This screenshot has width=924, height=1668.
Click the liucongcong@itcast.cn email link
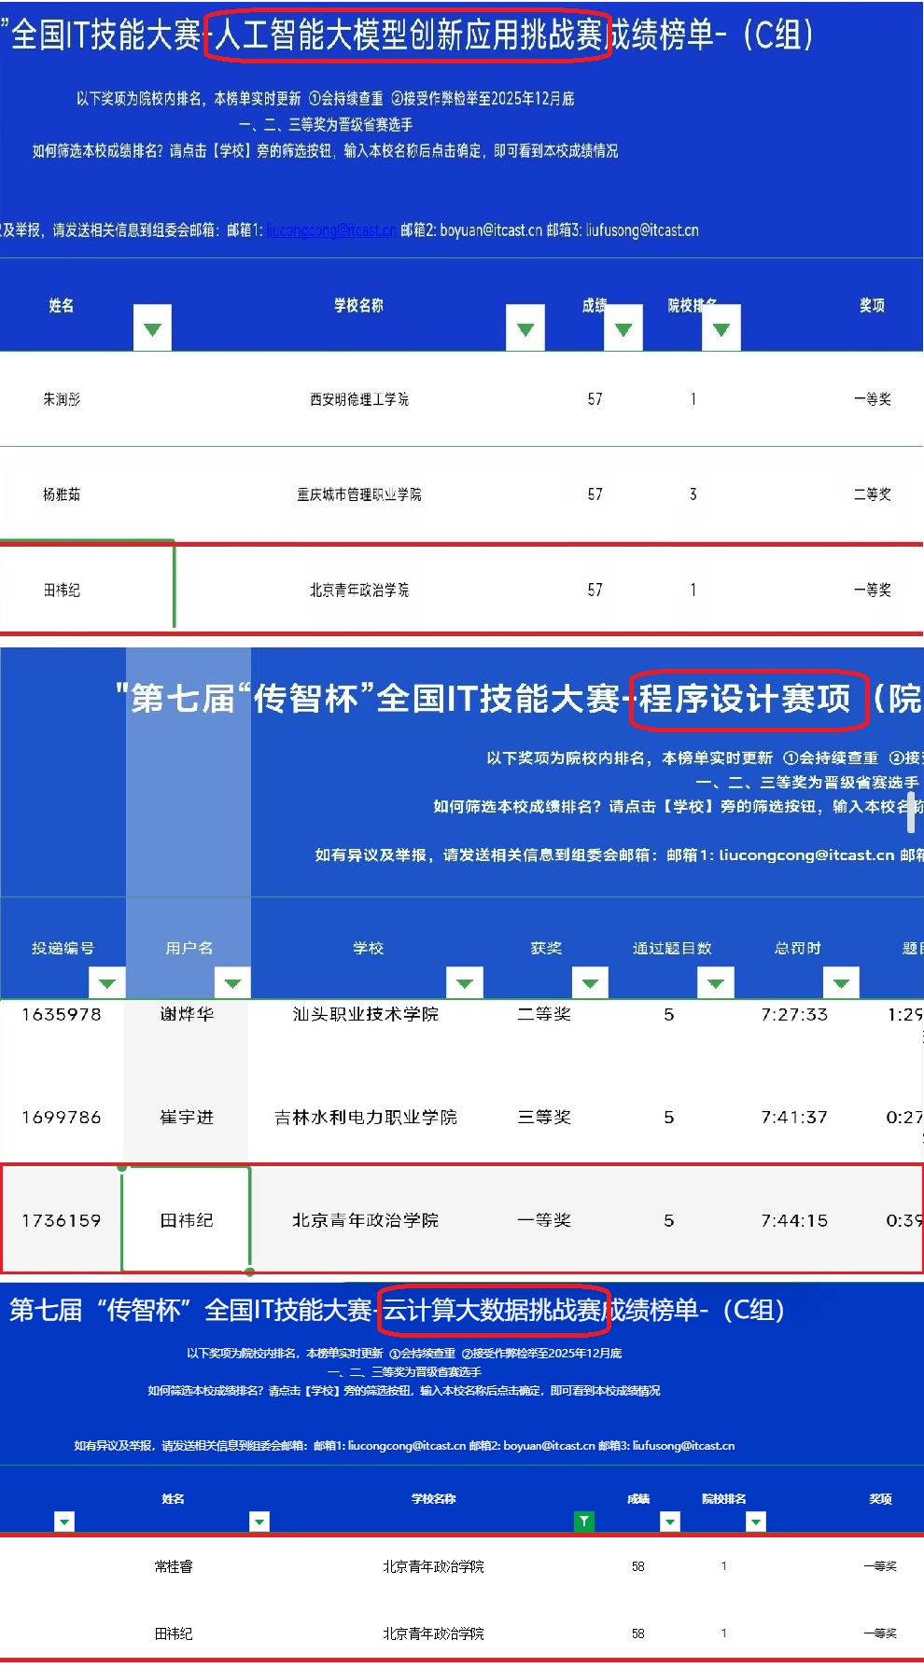pos(330,230)
